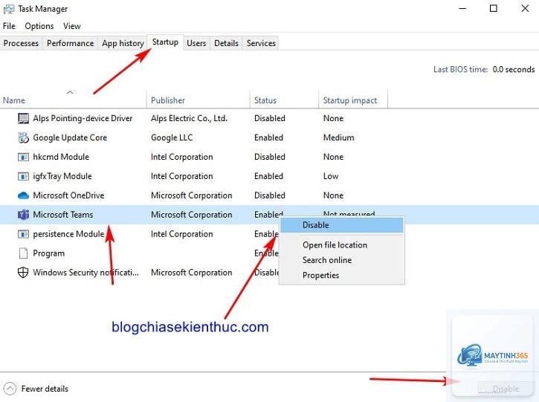Sort by the Startup impact column header
This screenshot has width=539, height=402.
pos(353,99)
